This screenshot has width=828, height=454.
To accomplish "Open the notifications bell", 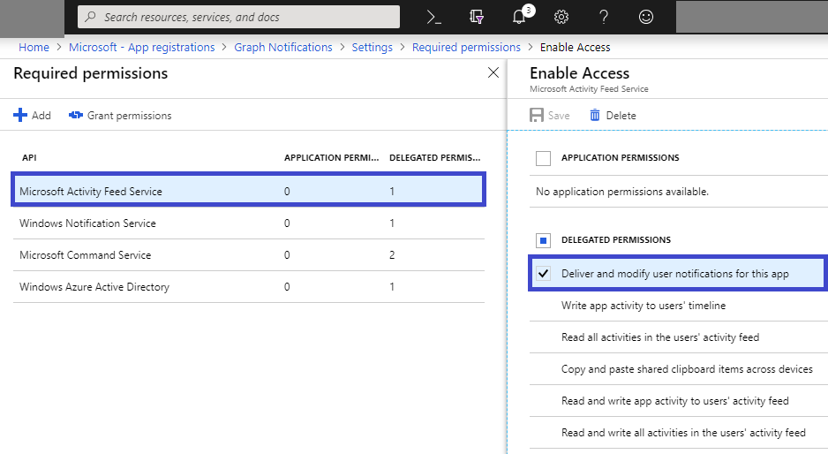I will [x=520, y=17].
